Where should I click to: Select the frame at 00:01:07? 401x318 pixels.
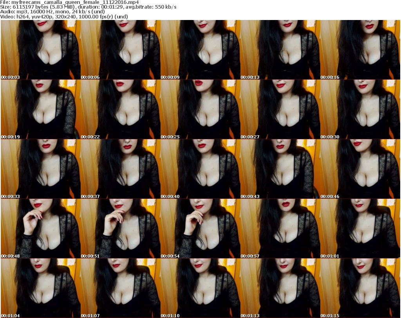tap(121, 288)
